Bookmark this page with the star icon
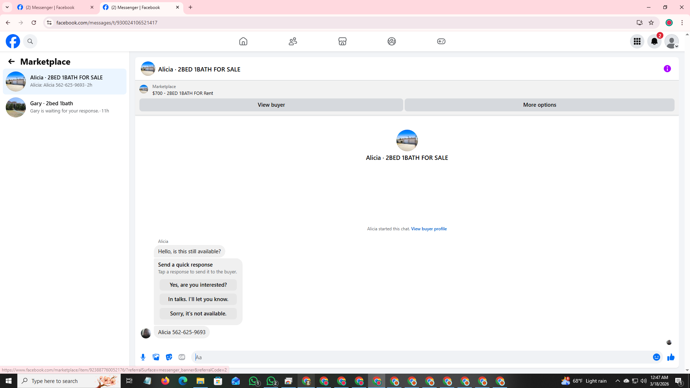The width and height of the screenshot is (690, 388). pyautogui.click(x=651, y=23)
